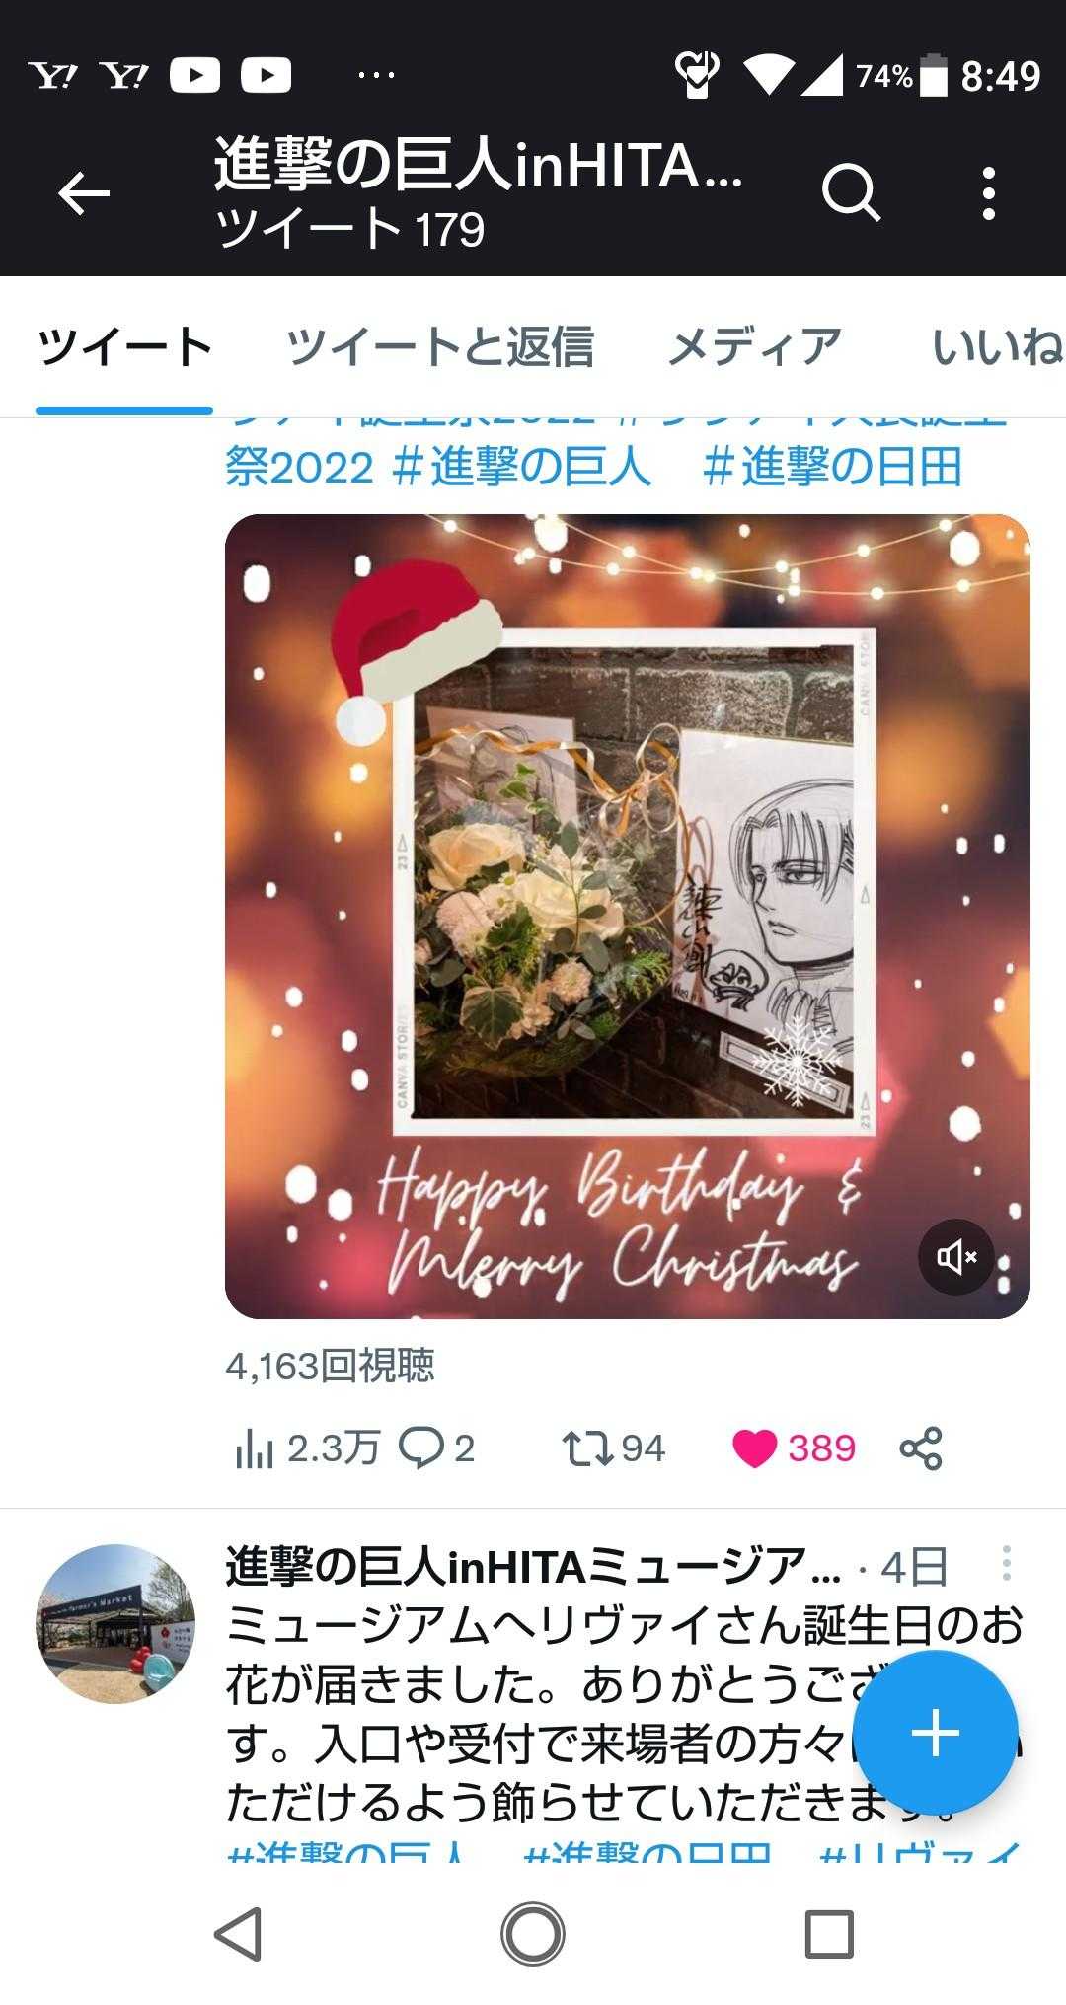Switch to メディア tab
The image size is (1066, 2005).
pos(755,347)
